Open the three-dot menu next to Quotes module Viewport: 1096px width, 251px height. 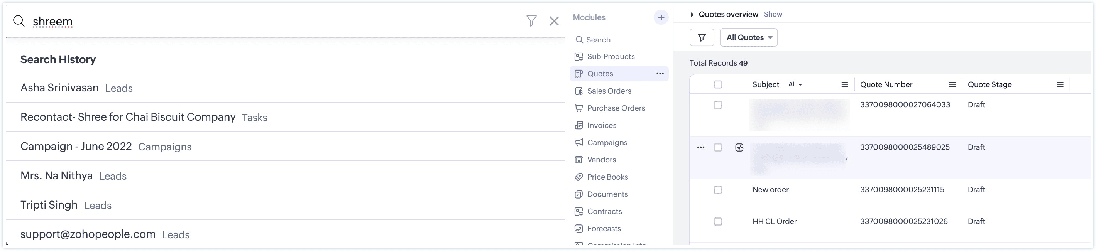pyautogui.click(x=660, y=74)
